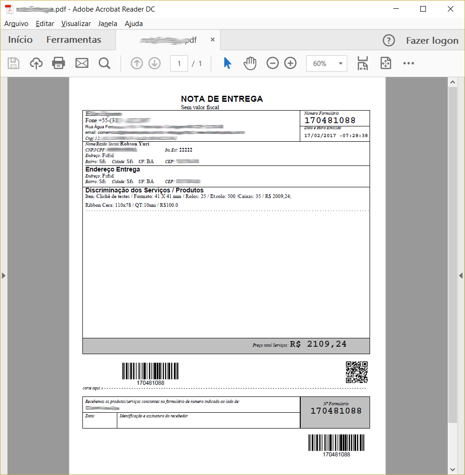Screen dimensions: 465x475
Task: Click the Save file disk icon
Action: coord(13,63)
